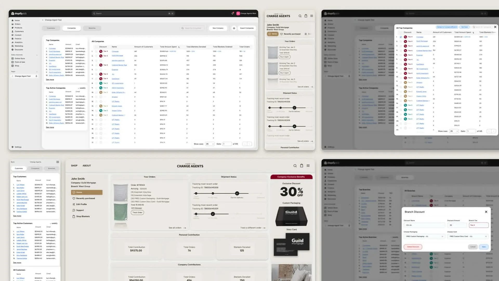This screenshot has height=281, width=499.
Task: Open the hamburger menu in the mobile Change Agents header
Action: click(x=312, y=16)
